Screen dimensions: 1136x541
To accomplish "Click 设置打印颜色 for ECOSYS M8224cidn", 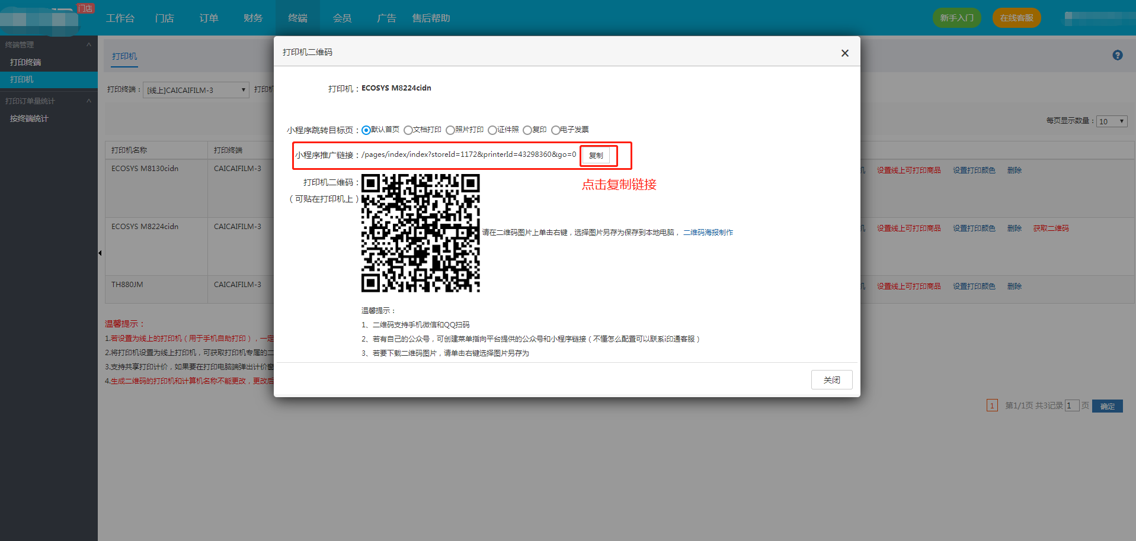I will coord(974,228).
